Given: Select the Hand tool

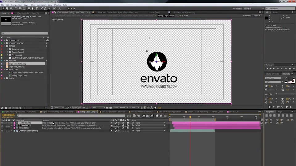Looking at the screenshot, I should (x=7, y=9).
